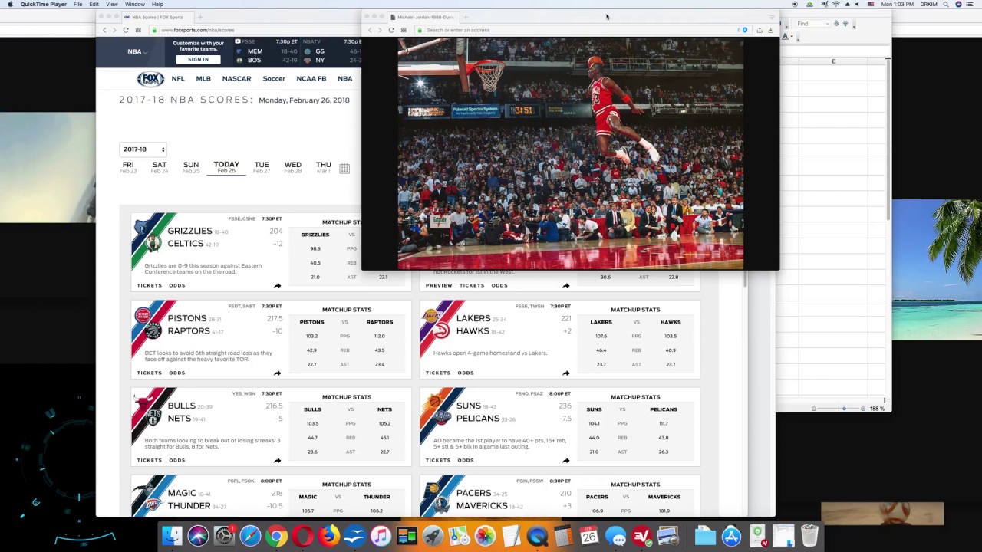Click Wi-Fi status icon in menu bar
The height and width of the screenshot is (552, 982).
(835, 4)
